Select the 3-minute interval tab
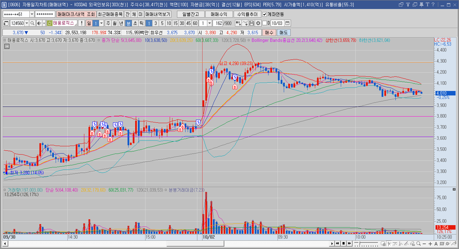Image resolution: width=459 pixels, height=249 pixels. [x=156, y=23]
